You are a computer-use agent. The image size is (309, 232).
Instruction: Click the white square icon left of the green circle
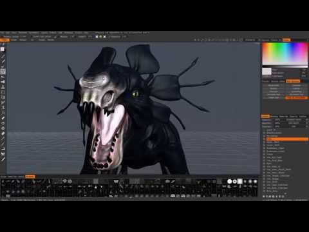click(97, 37)
